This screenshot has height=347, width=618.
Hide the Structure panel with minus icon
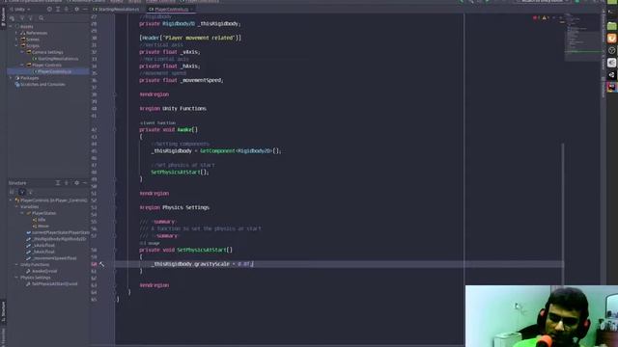[x=85, y=183]
